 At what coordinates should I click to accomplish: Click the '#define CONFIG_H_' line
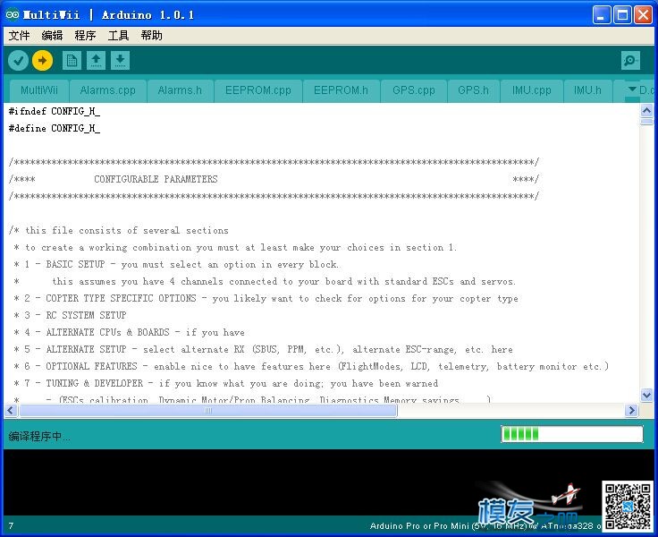[x=55, y=128]
